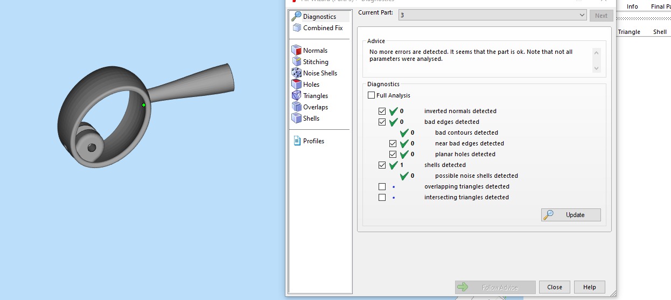
Task: Enable intersecting triangles detected checkbox
Action: [x=382, y=197]
